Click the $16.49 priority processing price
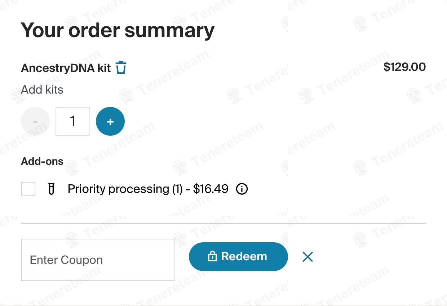Viewport: 447px width, 306px height. pos(211,189)
